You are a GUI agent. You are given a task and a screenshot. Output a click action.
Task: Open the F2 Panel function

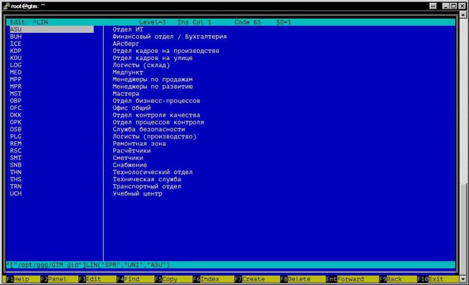click(53, 279)
